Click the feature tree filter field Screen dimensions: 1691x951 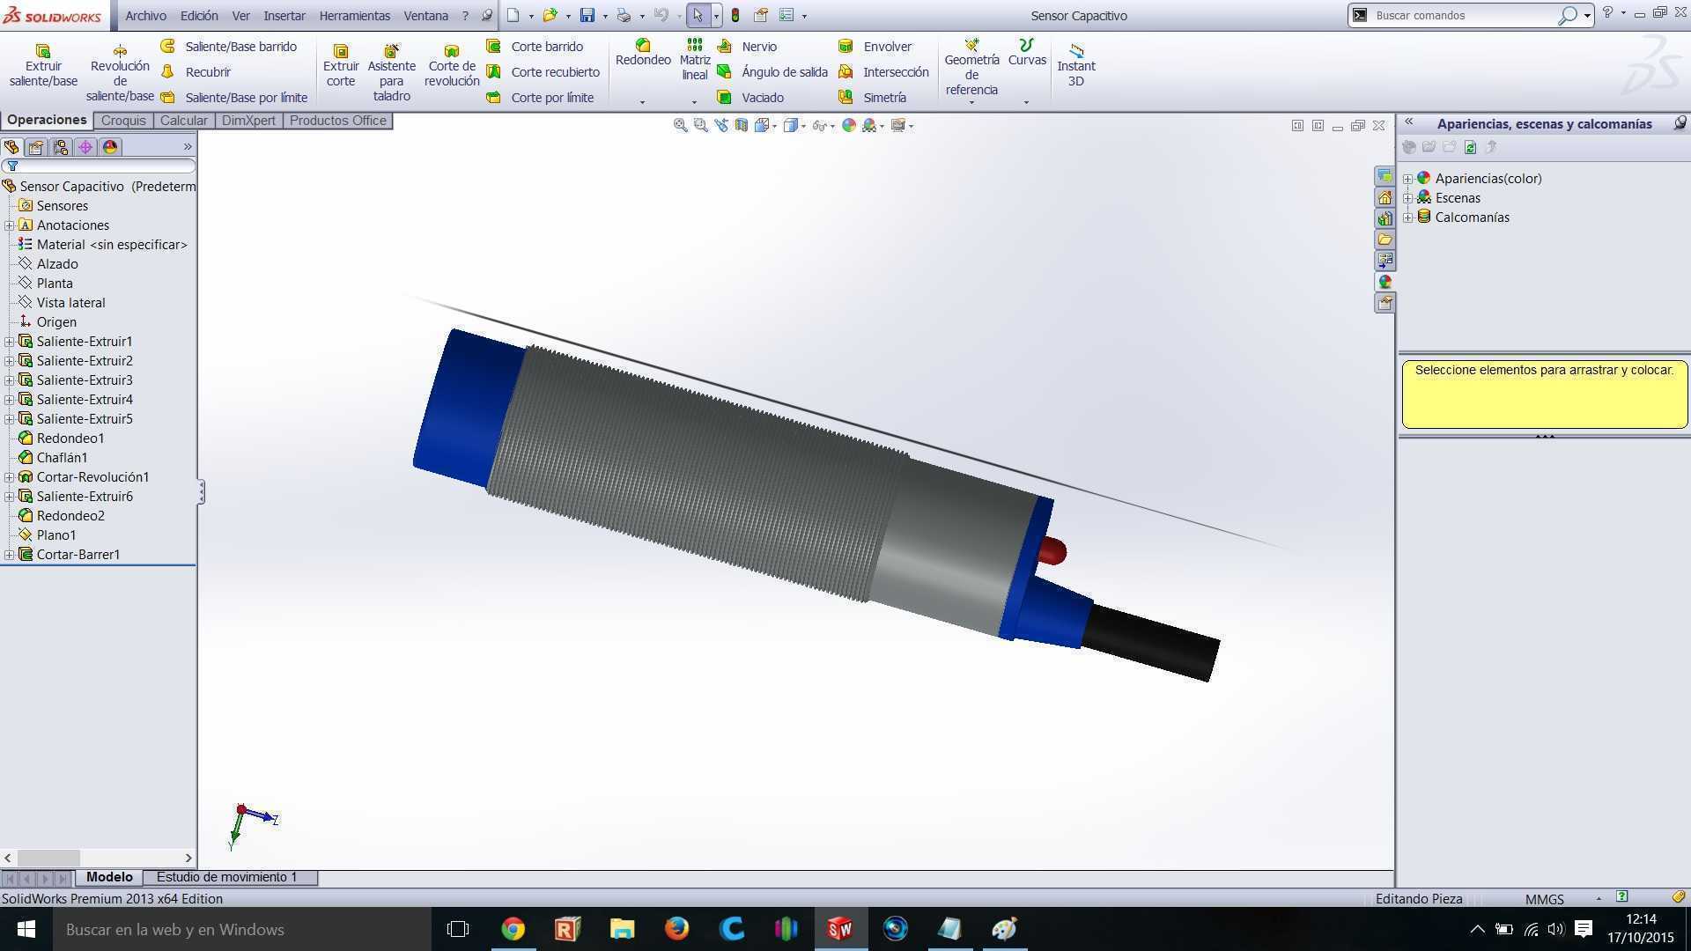[99, 166]
